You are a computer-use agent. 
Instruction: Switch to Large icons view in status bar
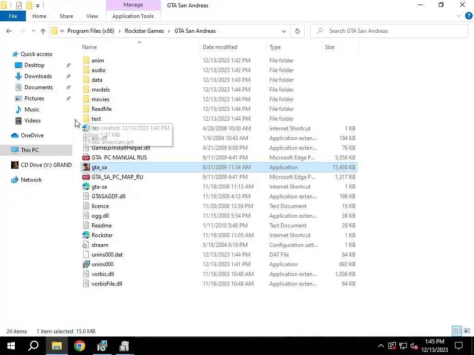[467, 331]
